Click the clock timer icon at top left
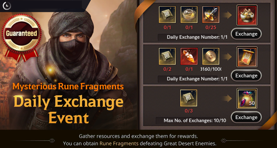 (x=7, y=5)
